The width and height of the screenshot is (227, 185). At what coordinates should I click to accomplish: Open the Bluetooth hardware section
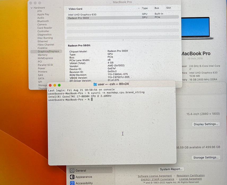click(43, 21)
